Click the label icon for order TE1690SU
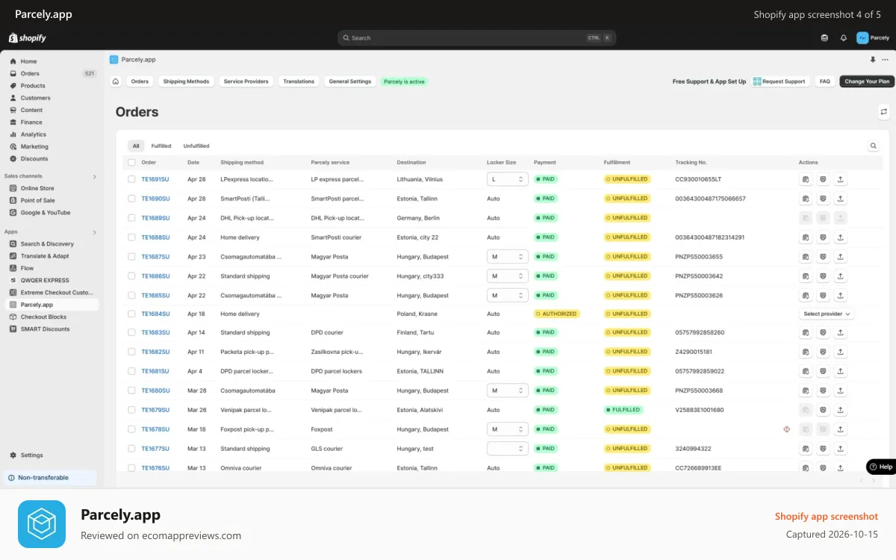The image size is (896, 560). (x=806, y=199)
